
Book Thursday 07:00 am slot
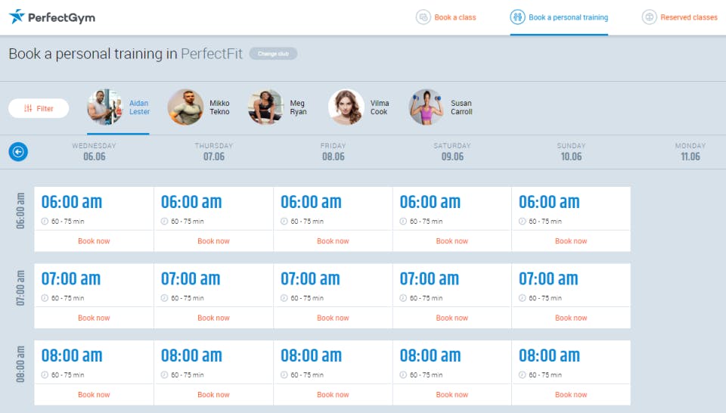pos(213,318)
